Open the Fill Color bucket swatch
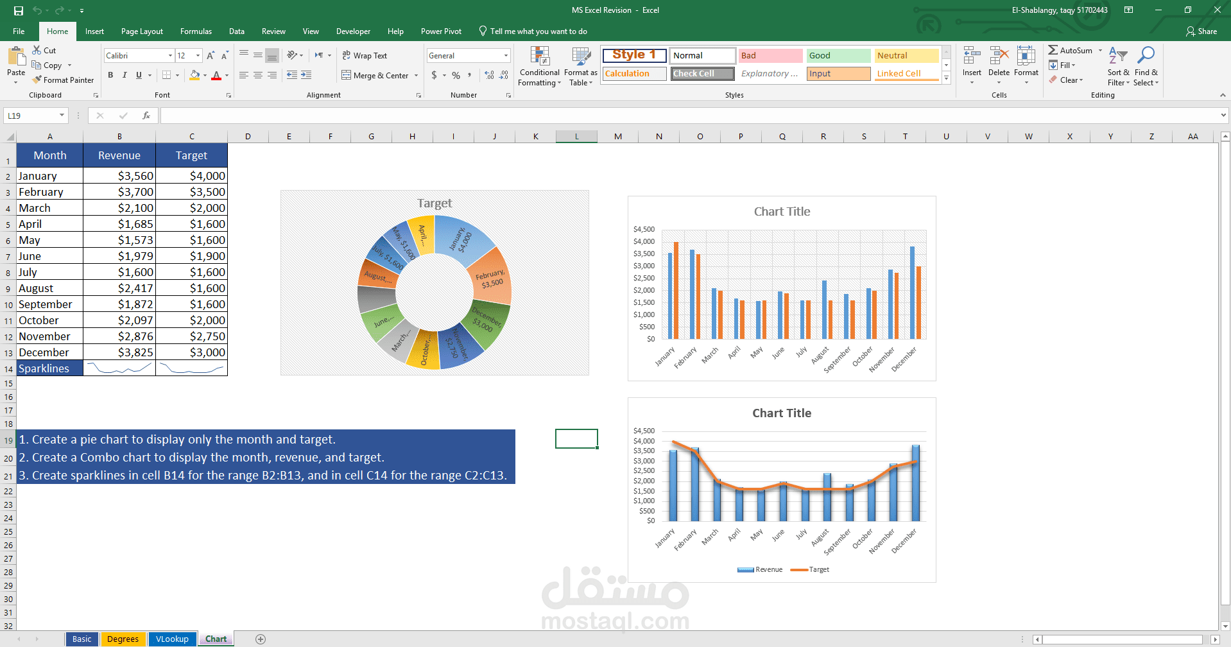Screen dimensions: 1231x647 (194, 75)
